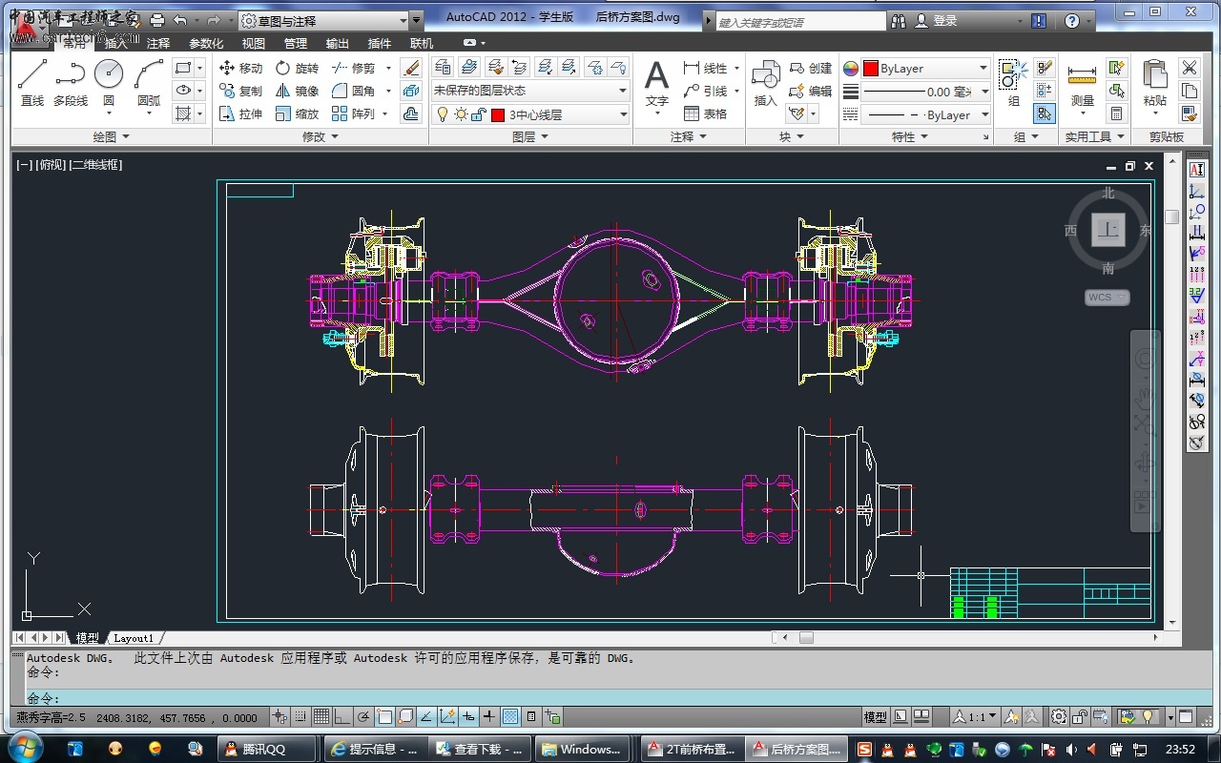Open Layer Properties manager icon in 图层 panel
Viewport: 1221px width, 763px height.
[443, 67]
